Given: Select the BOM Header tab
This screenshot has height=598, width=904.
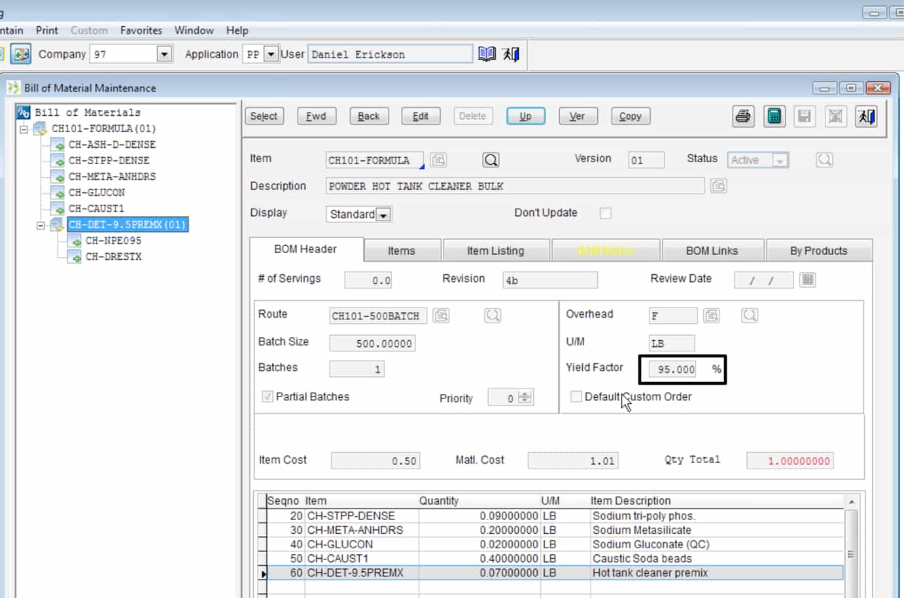Looking at the screenshot, I should click(x=305, y=249).
